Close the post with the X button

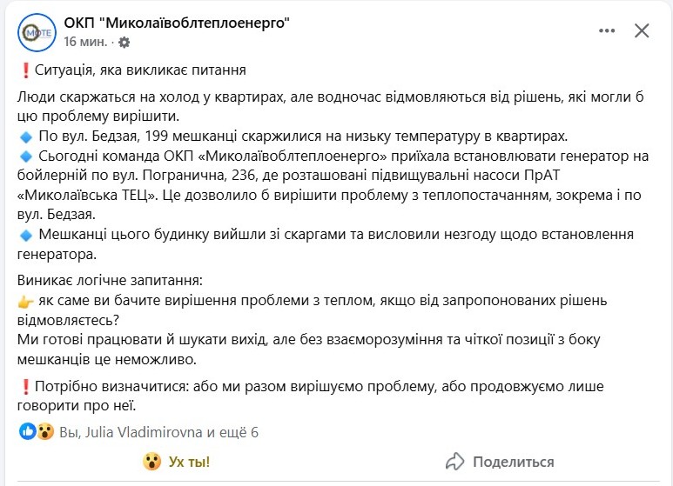(642, 31)
